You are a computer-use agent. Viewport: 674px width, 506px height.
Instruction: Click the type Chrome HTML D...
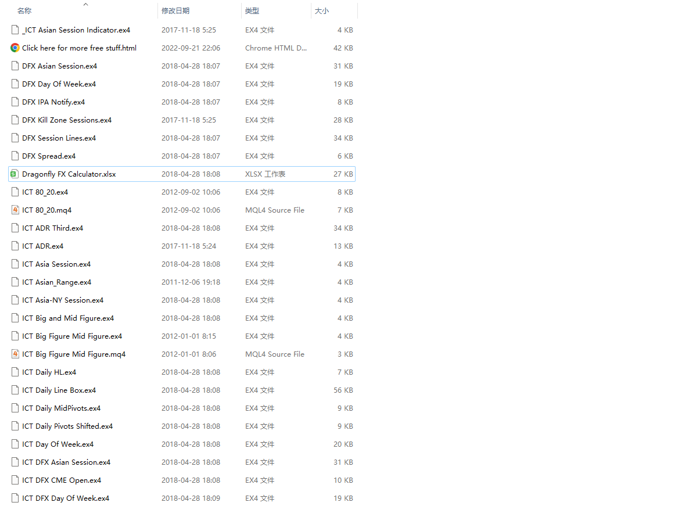click(x=276, y=48)
